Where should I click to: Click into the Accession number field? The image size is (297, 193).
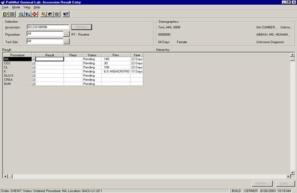48,27
